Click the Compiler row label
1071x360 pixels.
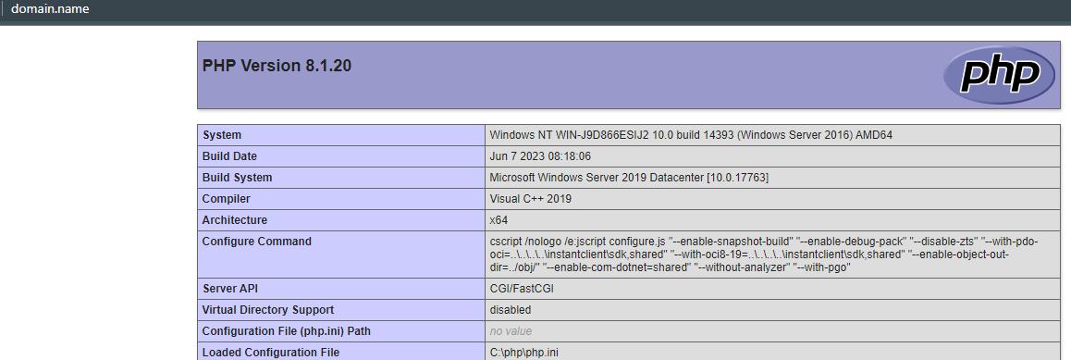tap(226, 199)
